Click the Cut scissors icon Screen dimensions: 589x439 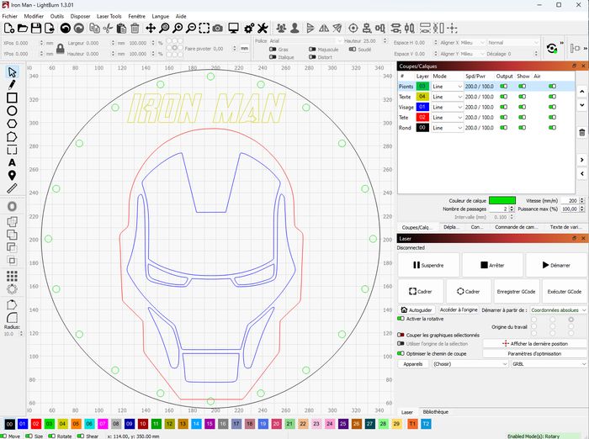[108, 28]
